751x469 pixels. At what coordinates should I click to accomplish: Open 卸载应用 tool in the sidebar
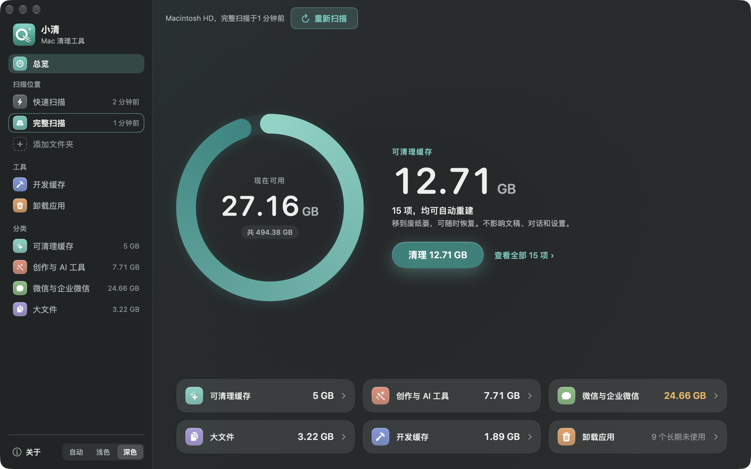76,206
